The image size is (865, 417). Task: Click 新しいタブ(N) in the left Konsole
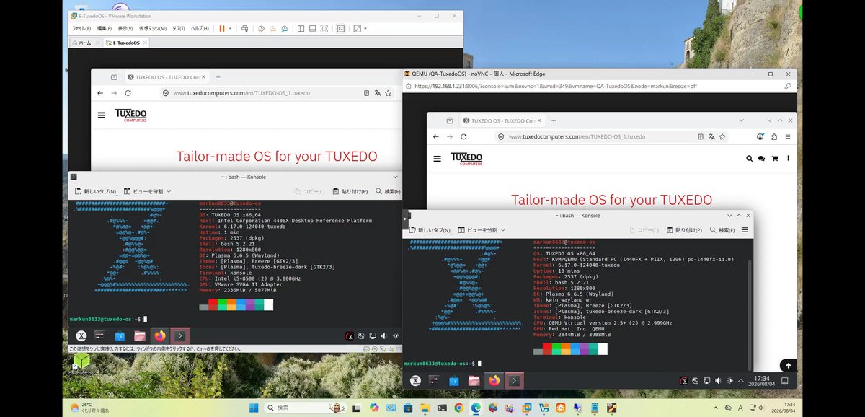96,192
